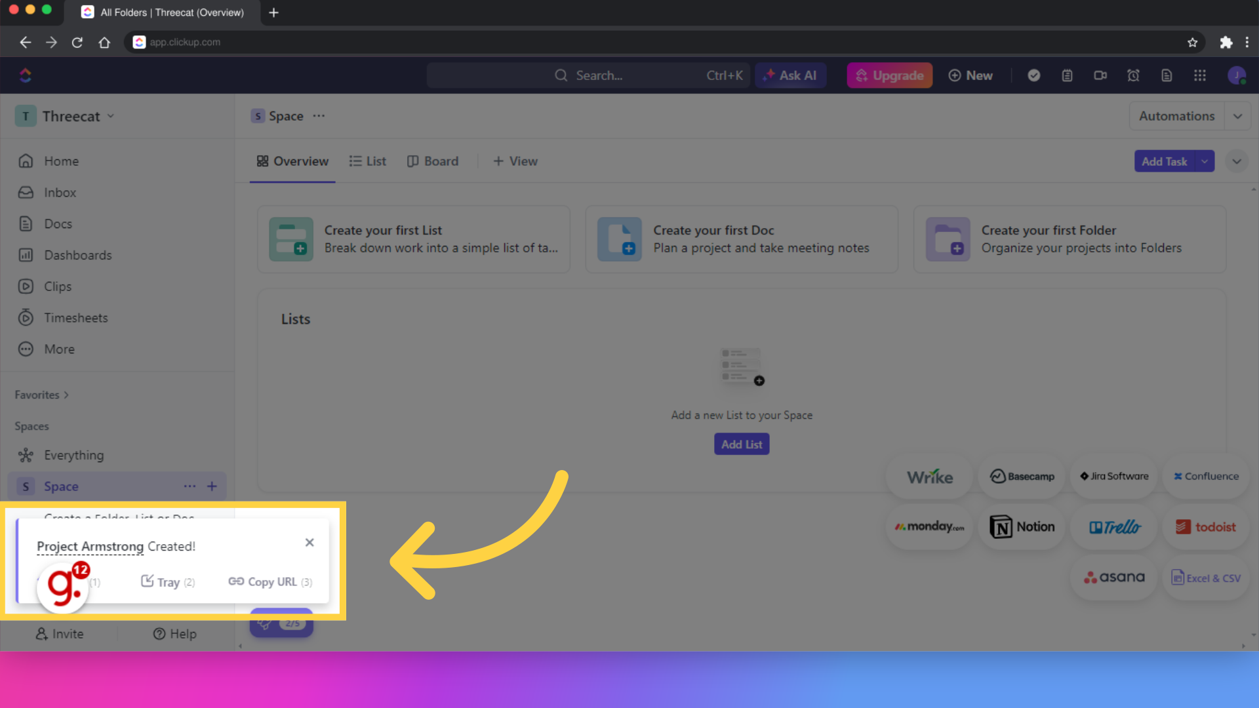The width and height of the screenshot is (1259, 708).
Task: Close the Project Armstrong Created notification
Action: click(310, 543)
